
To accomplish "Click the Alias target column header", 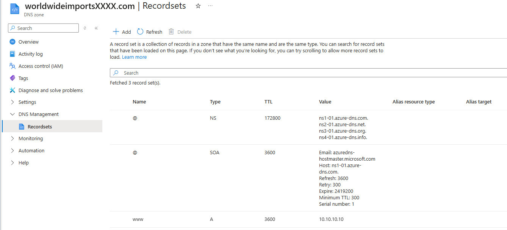I will pos(479,102).
